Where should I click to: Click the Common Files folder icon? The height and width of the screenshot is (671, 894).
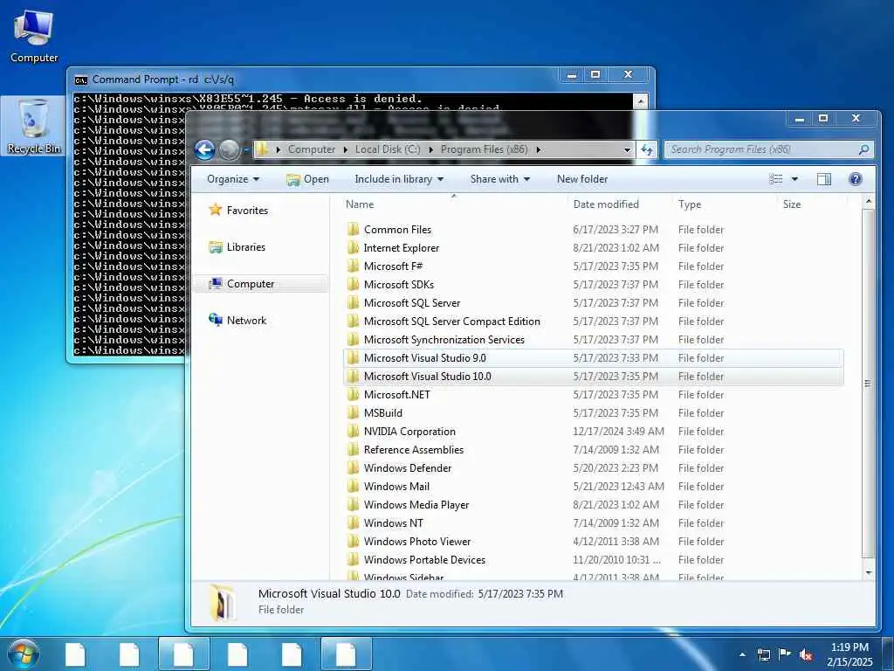tap(354, 230)
